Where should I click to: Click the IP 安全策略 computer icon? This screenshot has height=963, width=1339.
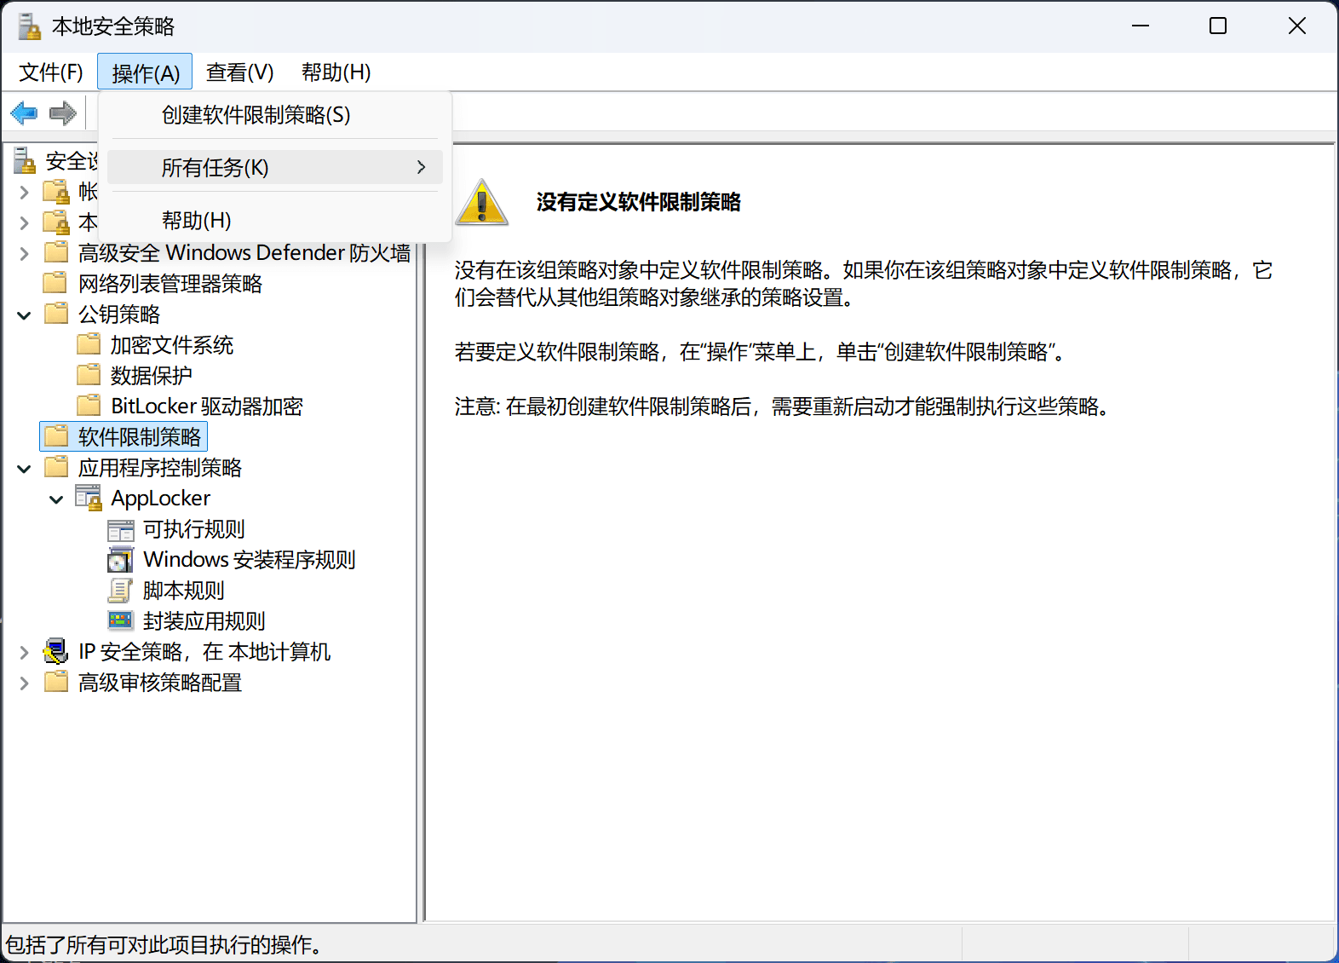[56, 652]
